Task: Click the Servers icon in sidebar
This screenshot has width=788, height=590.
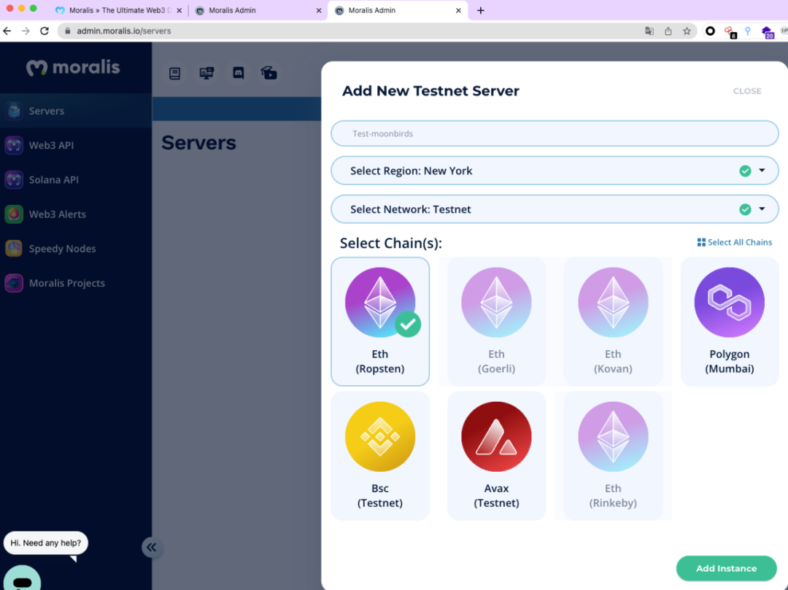Action: (14, 110)
